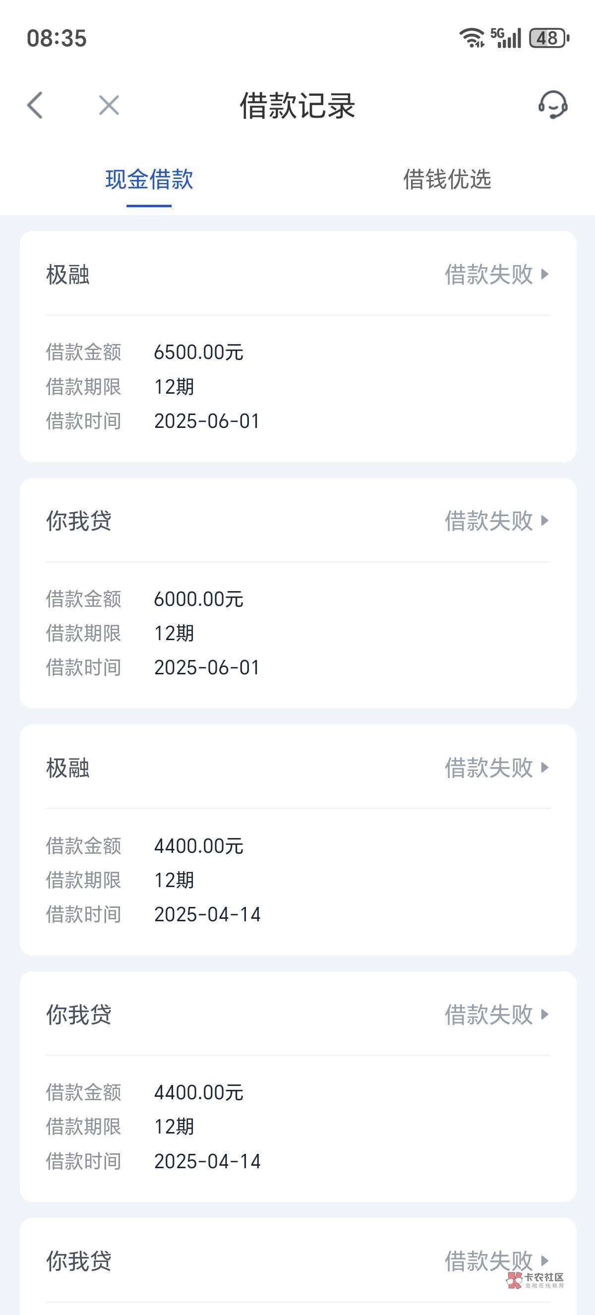The width and height of the screenshot is (595, 1315).
Task: Tap the back arrow icon
Action: tap(35, 106)
